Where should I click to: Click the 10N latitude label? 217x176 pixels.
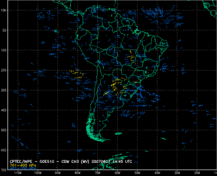(x=4, y=10)
